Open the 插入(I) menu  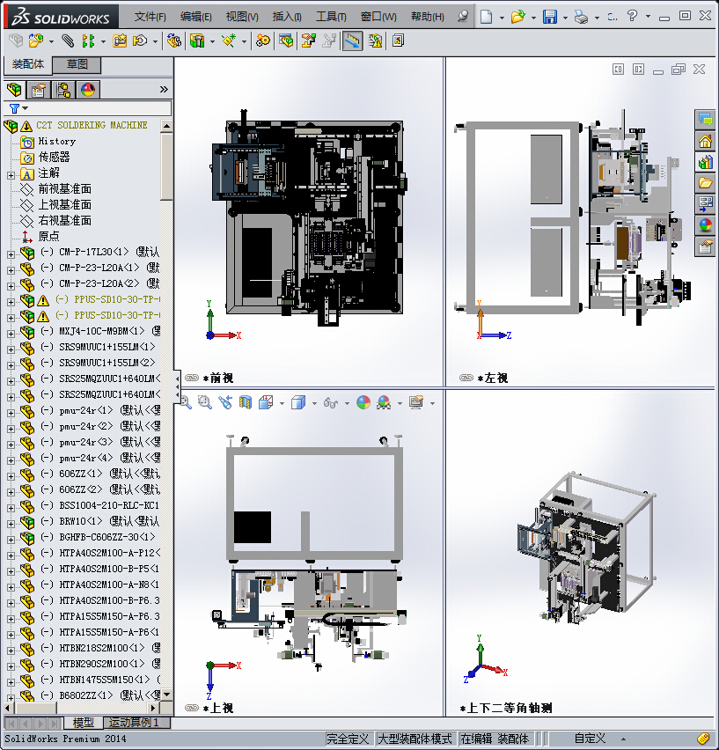click(287, 17)
